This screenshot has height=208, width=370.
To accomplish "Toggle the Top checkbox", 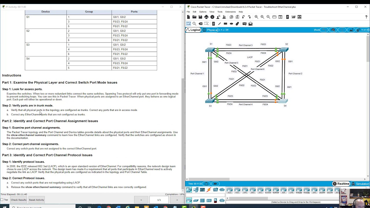I will [2, 200].
